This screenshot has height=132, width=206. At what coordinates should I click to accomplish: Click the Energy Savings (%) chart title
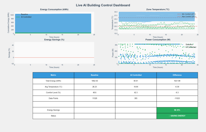click(54, 40)
